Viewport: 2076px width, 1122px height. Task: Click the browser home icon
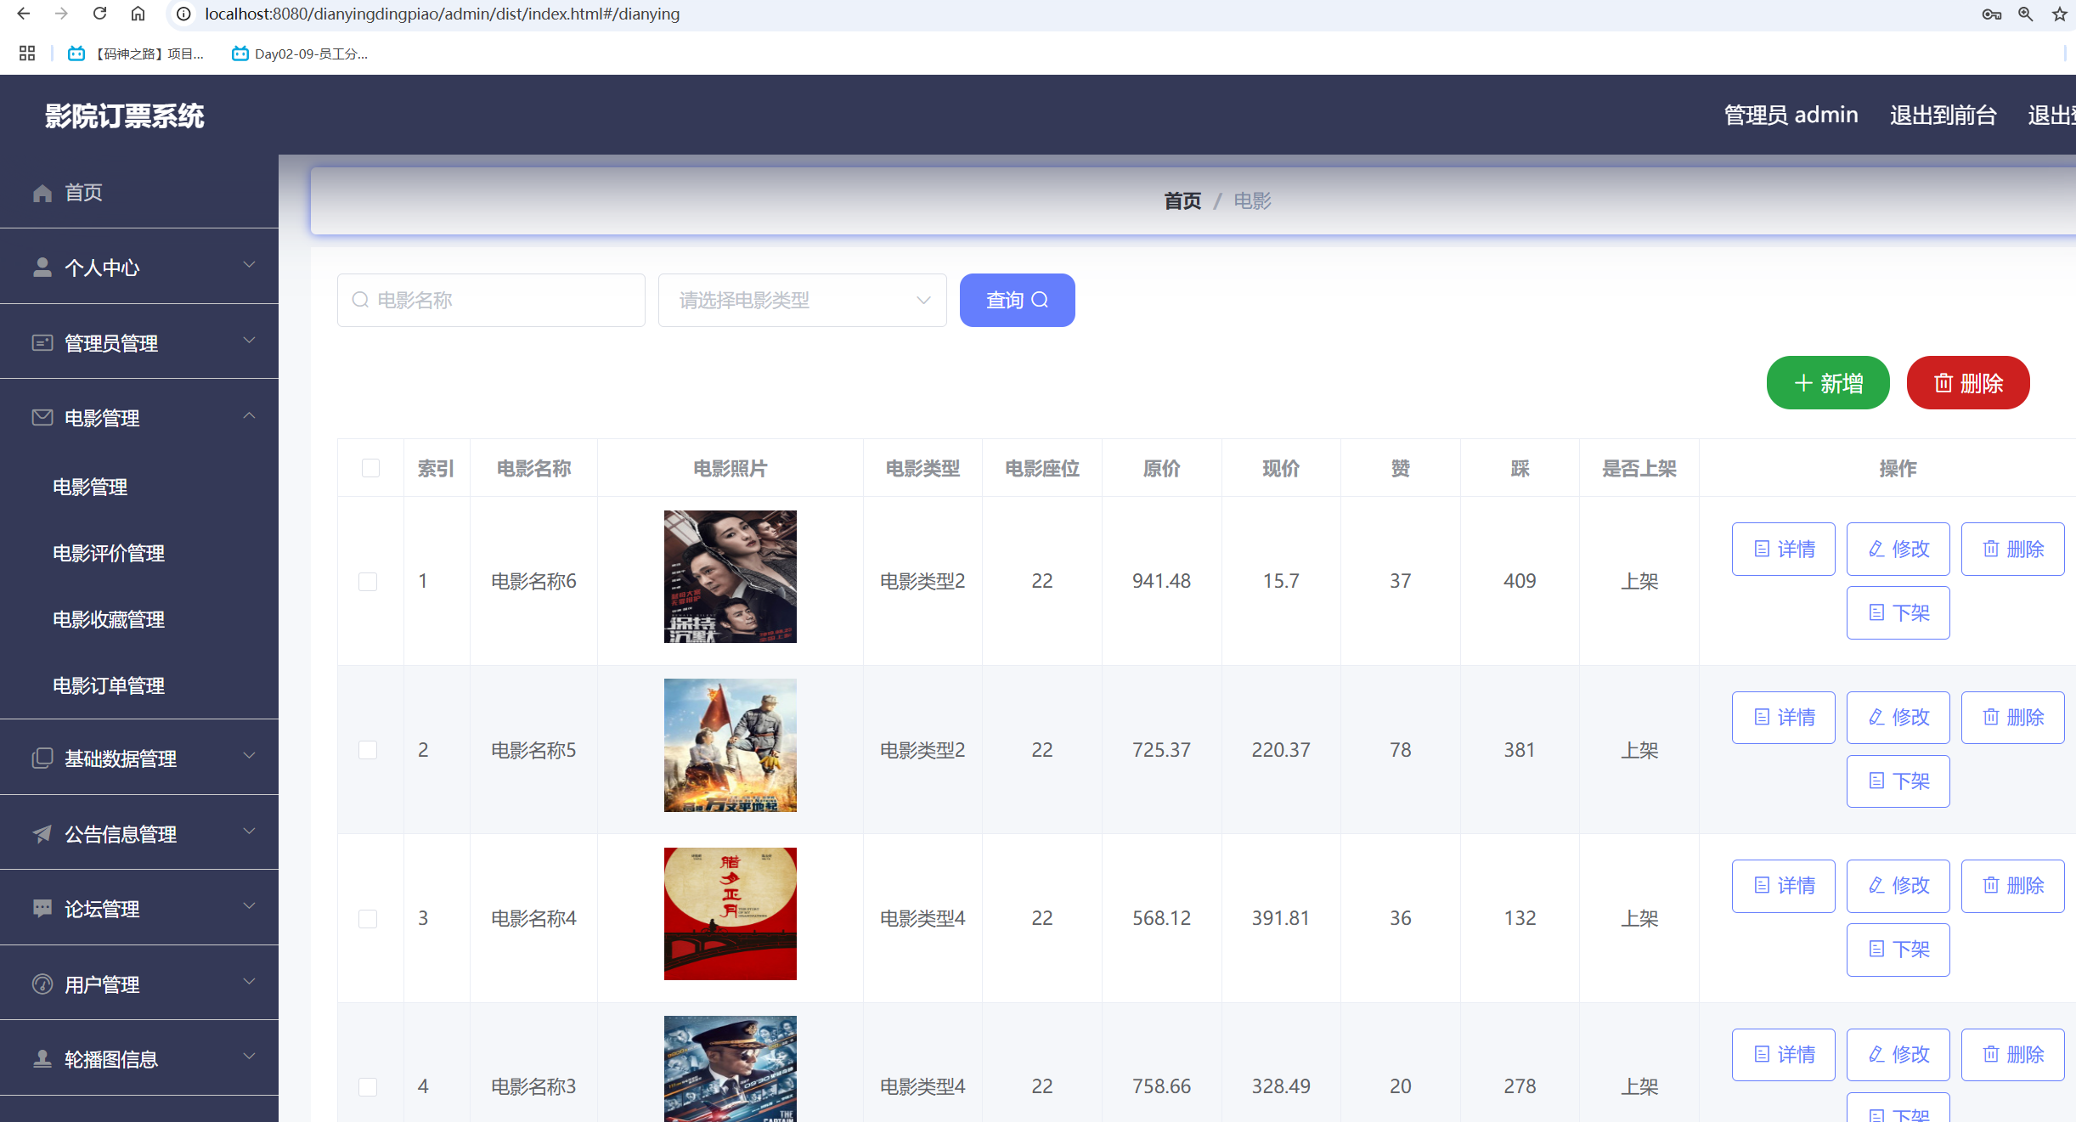click(138, 14)
